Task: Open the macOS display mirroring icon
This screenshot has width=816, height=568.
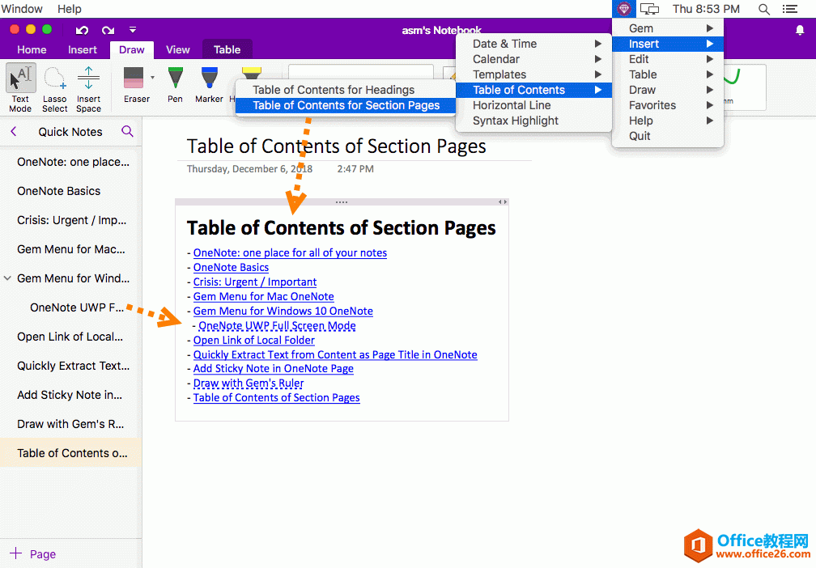Action: coord(649,9)
